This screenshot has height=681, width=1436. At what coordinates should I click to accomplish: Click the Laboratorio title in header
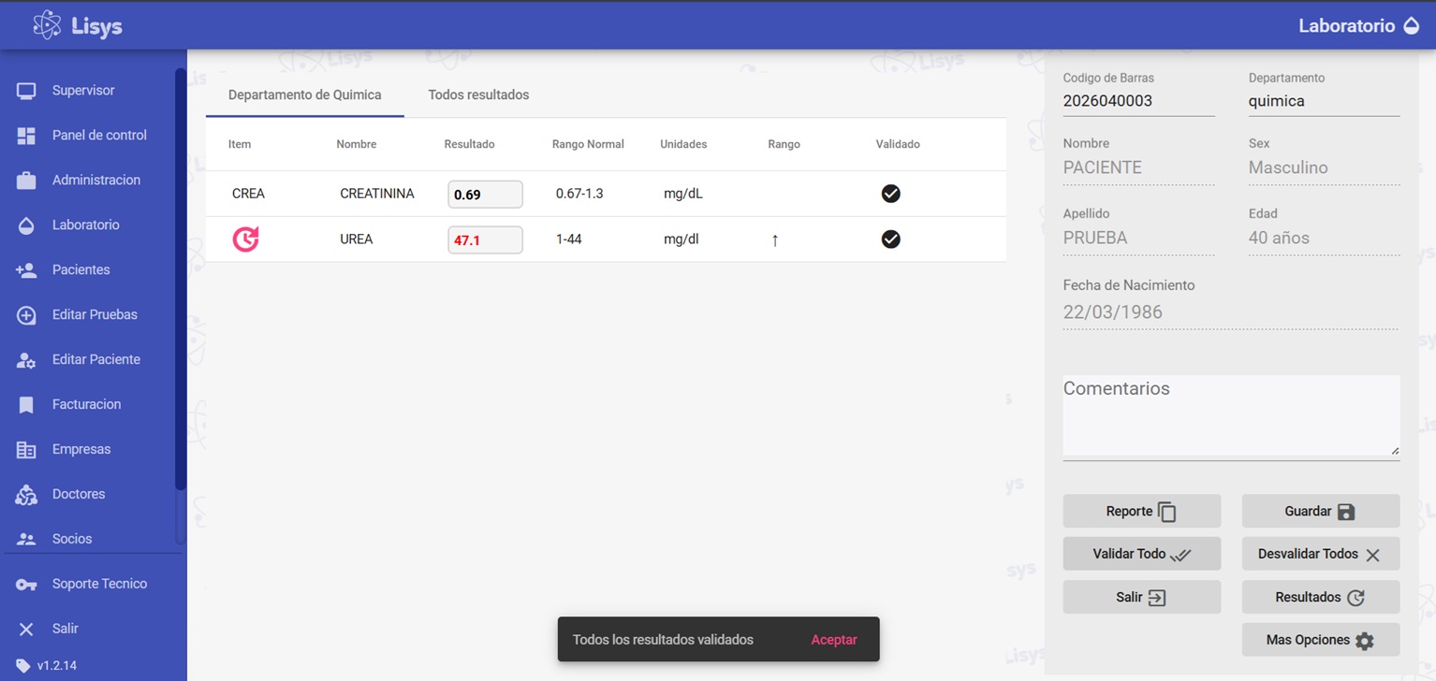pos(1347,26)
